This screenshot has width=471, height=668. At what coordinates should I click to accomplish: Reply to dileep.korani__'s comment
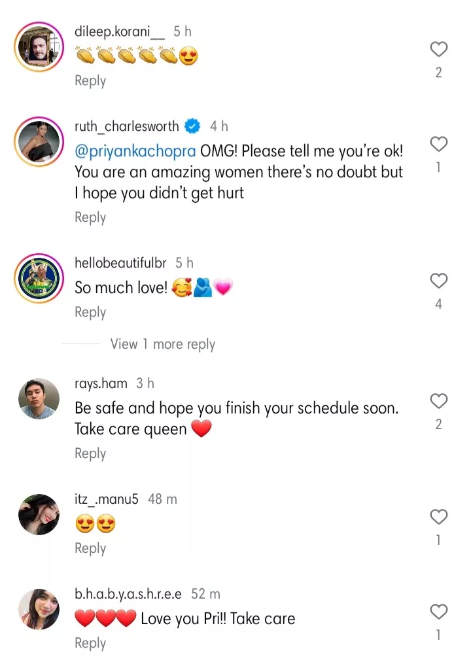pos(90,80)
